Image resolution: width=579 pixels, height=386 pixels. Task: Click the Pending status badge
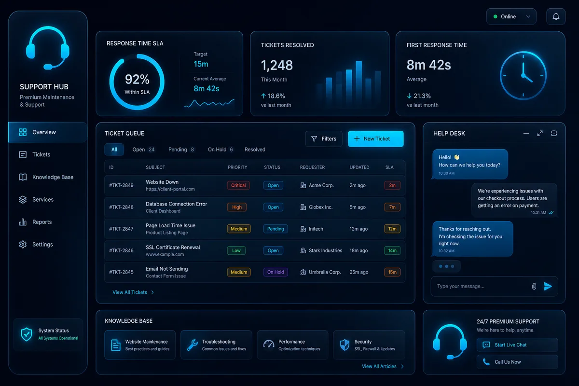276,229
